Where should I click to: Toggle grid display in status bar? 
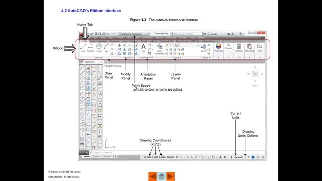177,157
